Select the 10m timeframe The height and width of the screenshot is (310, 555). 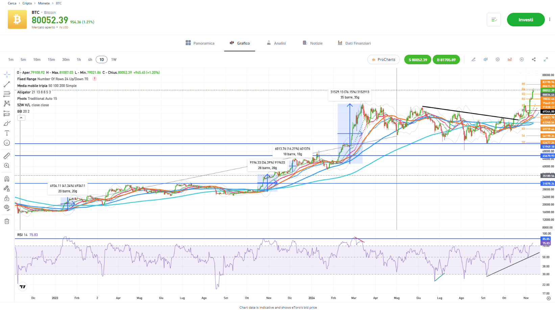click(x=37, y=59)
